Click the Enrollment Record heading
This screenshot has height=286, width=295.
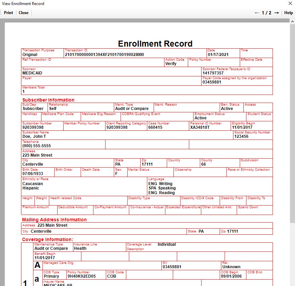[155, 44]
